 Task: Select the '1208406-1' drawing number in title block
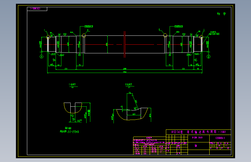tap(220, 138)
